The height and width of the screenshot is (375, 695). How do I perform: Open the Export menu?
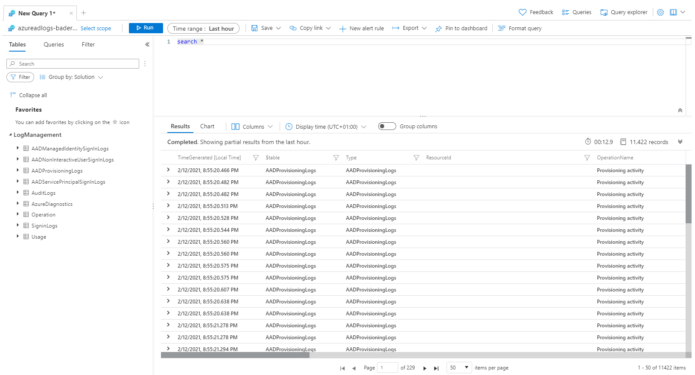pyautogui.click(x=409, y=28)
